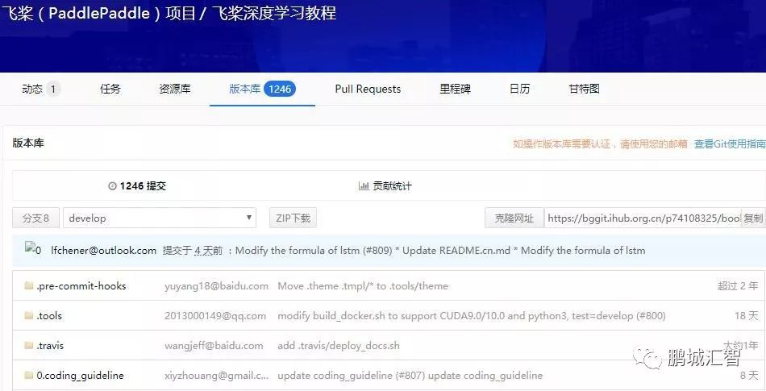Image resolution: width=766 pixels, height=391 pixels.
Task: Click the folder icon for .tools
Action: (x=29, y=315)
